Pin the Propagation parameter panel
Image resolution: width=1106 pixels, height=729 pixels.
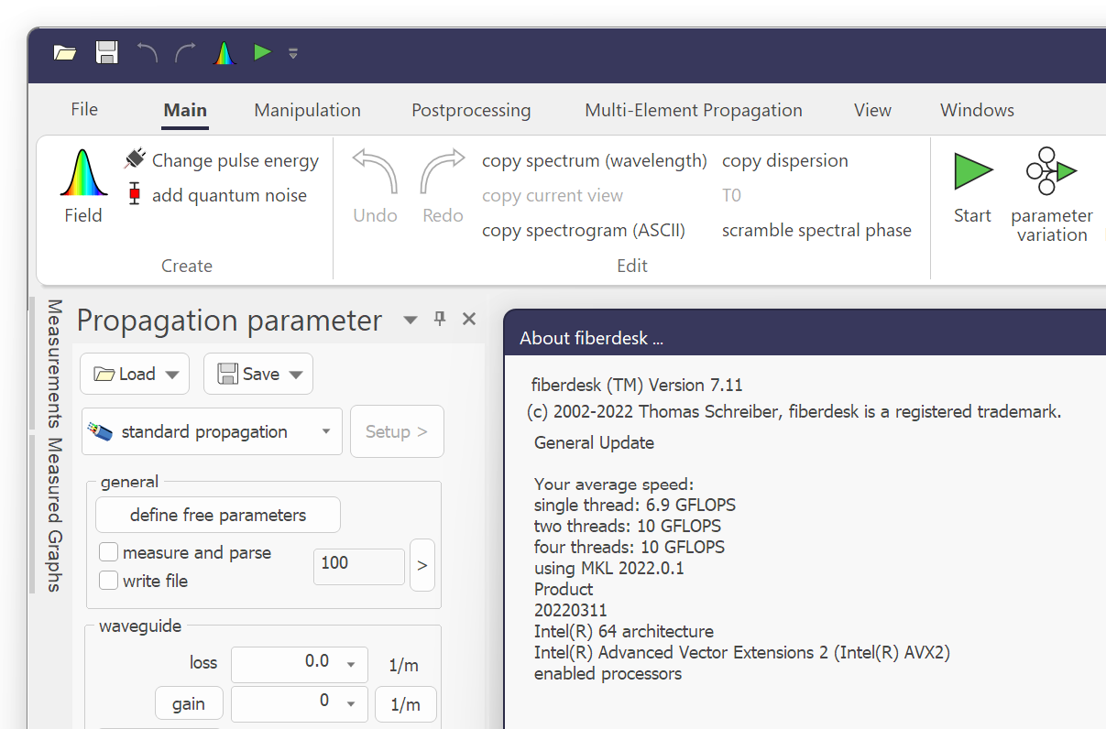(x=440, y=319)
